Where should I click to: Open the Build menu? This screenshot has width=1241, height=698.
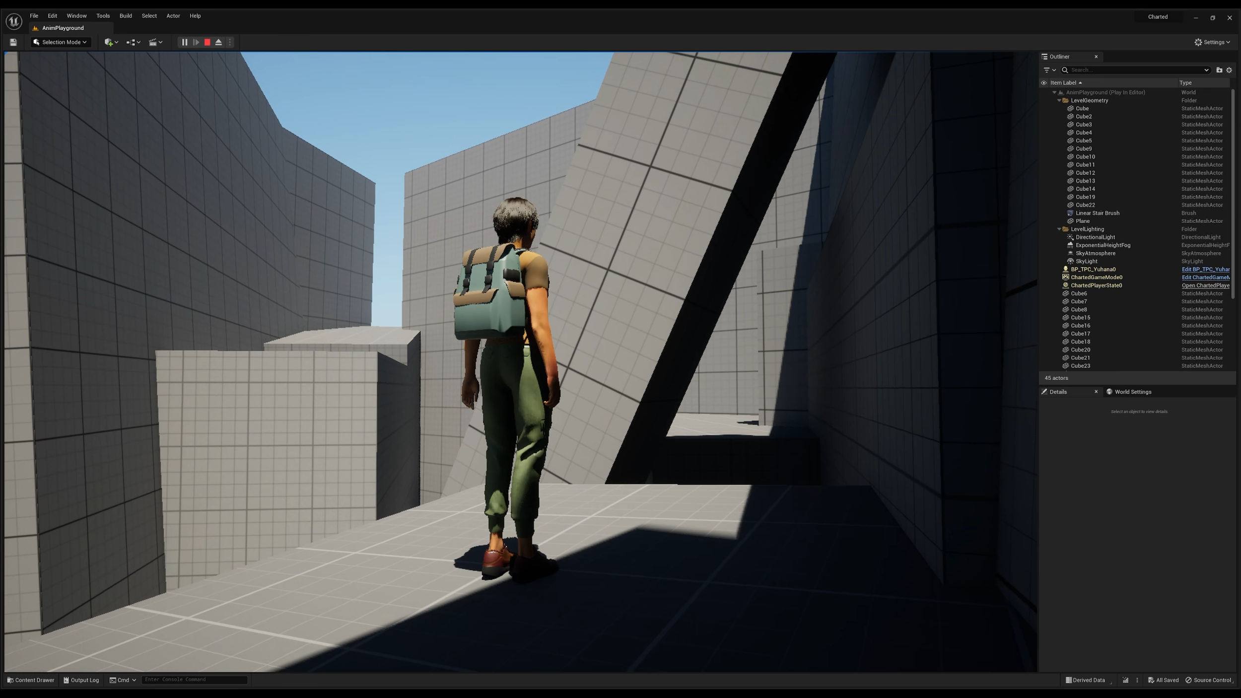click(x=126, y=16)
